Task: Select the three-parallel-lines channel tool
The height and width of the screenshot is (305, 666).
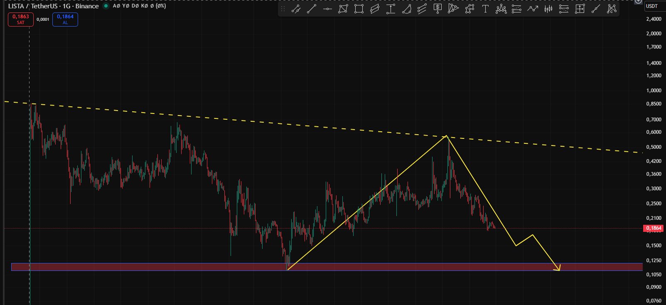Action: click(x=422, y=9)
